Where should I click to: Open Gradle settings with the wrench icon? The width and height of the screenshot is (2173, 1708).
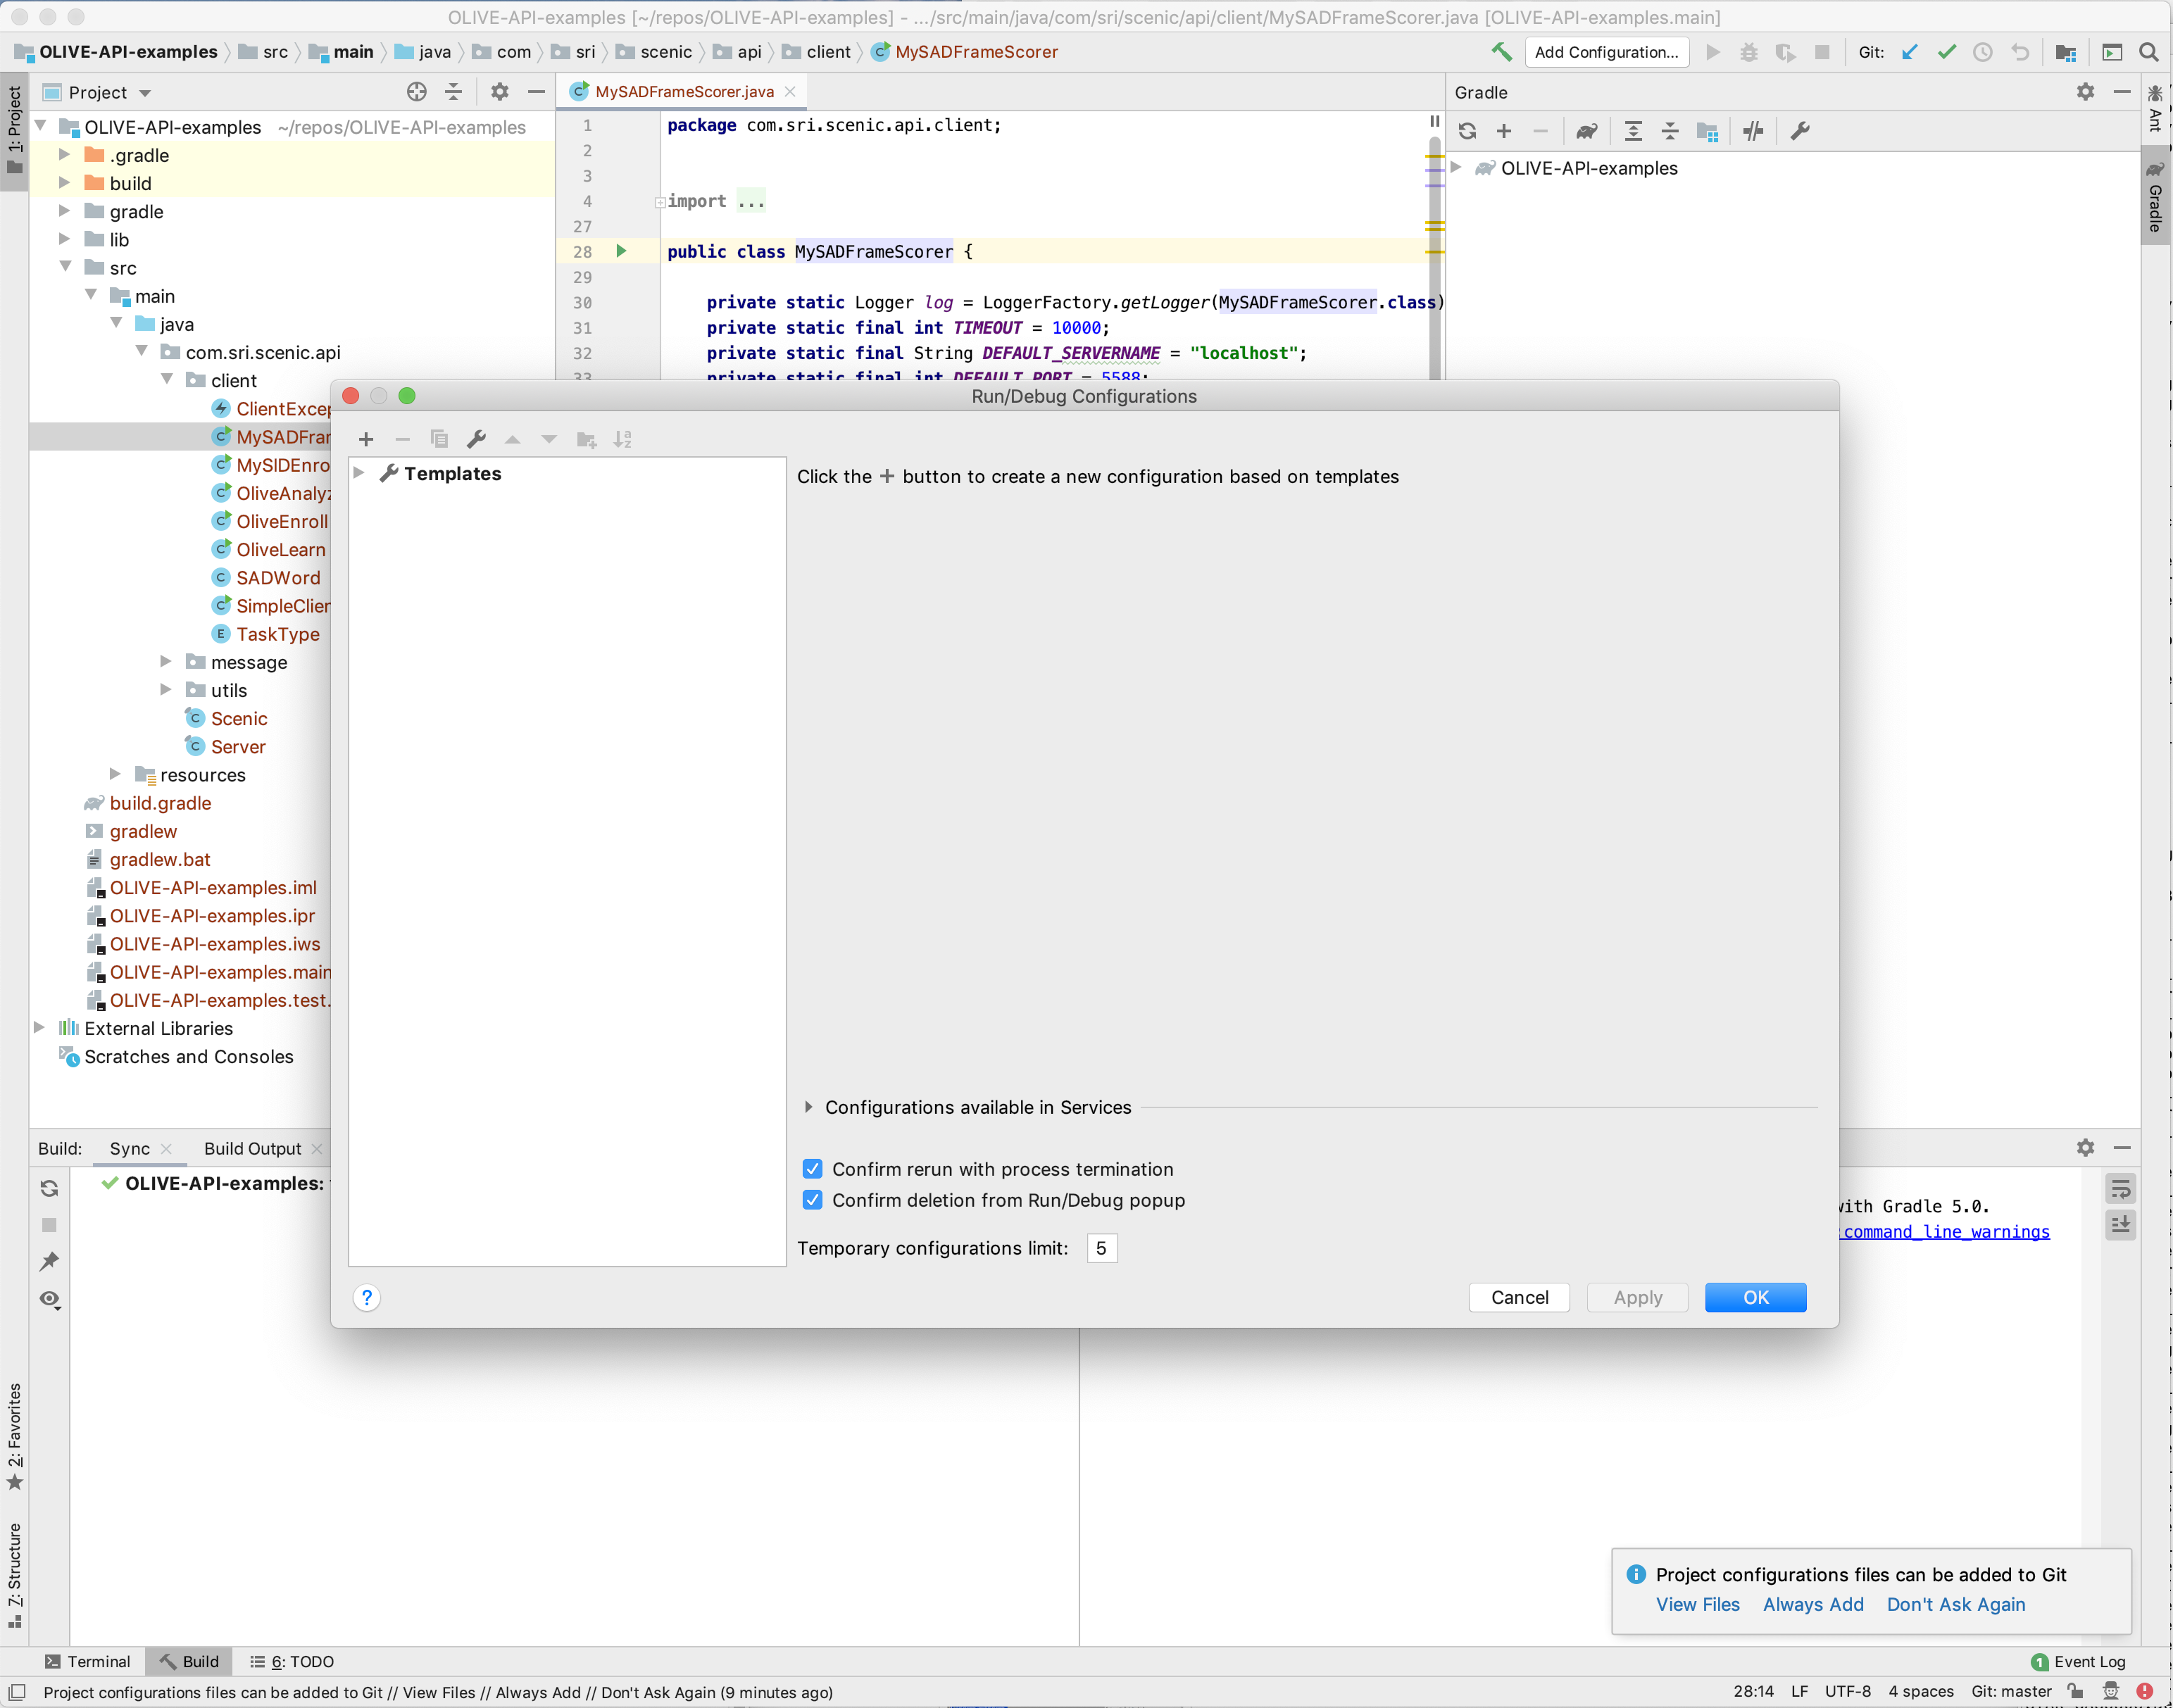tap(1799, 131)
